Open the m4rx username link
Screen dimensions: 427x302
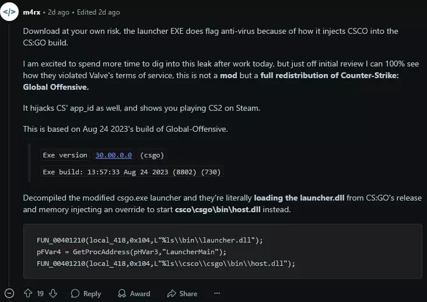[x=32, y=12]
